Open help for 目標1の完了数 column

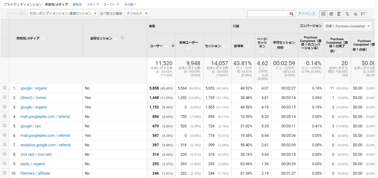340,51
